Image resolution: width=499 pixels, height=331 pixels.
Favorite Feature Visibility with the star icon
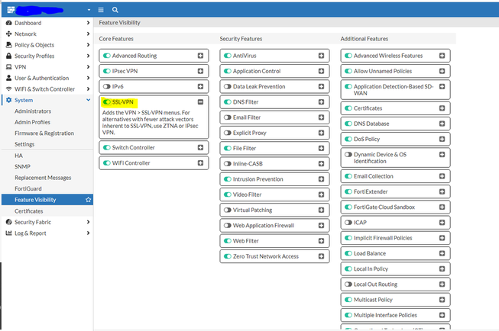[x=88, y=200]
